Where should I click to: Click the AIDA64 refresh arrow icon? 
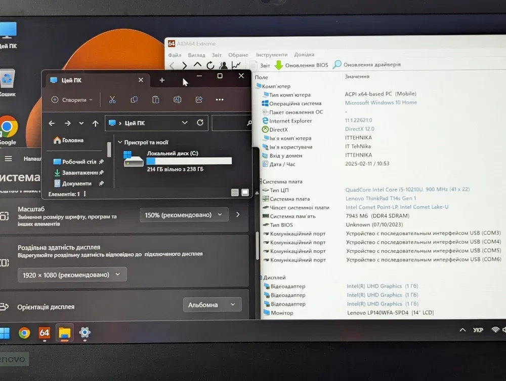click(x=210, y=65)
